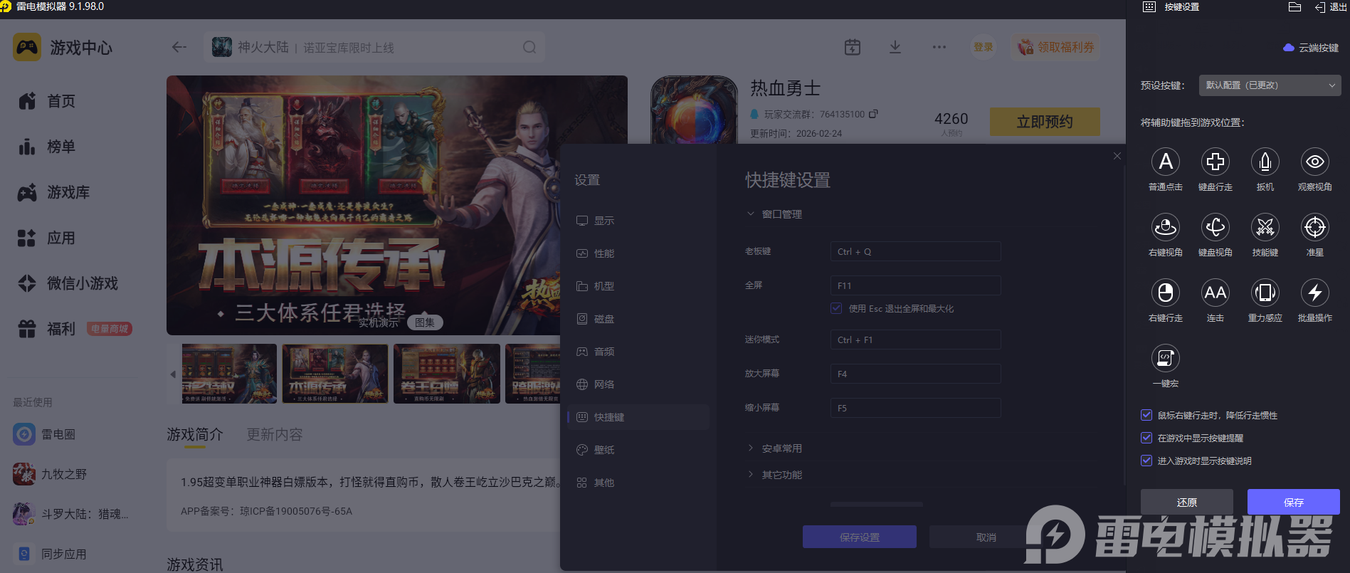This screenshot has height=573, width=1350.
Task: Select the 右键视角 mouse-view icon
Action: point(1166,228)
